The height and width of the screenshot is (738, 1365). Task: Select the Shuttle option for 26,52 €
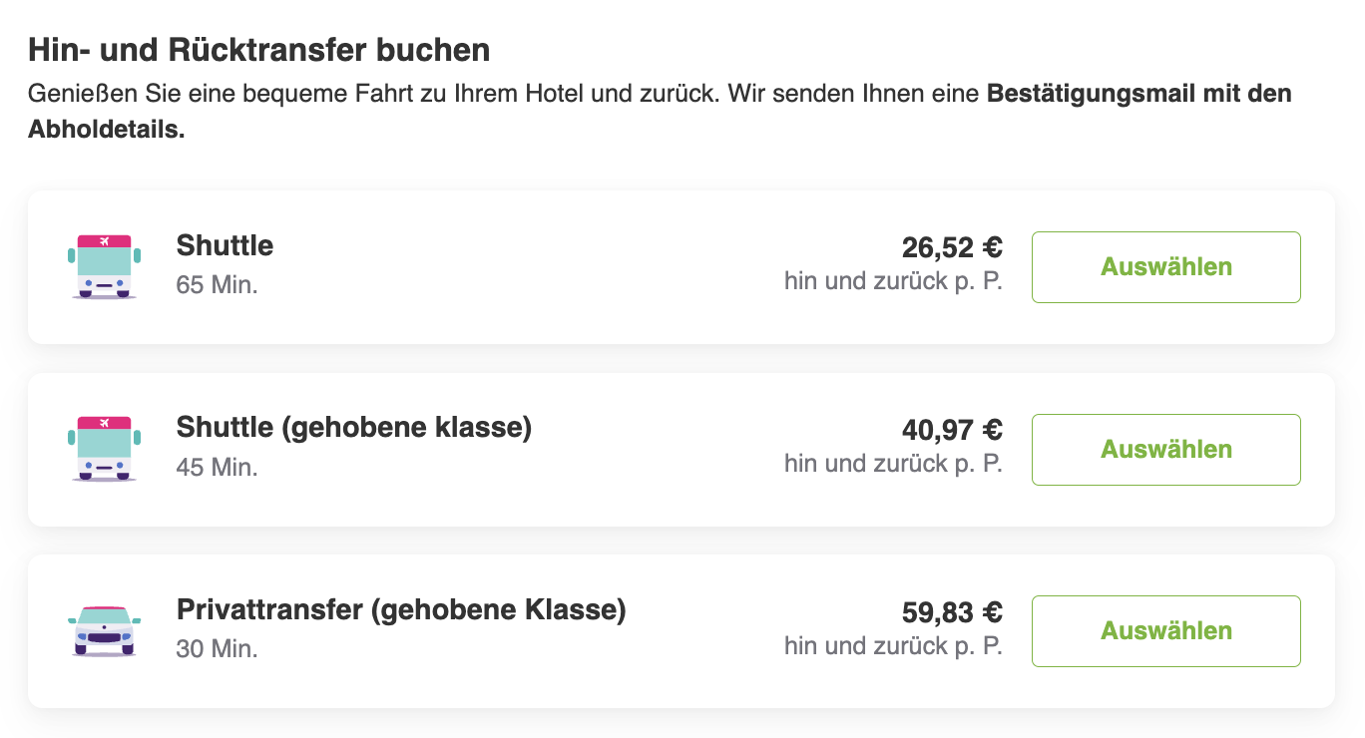(1165, 267)
